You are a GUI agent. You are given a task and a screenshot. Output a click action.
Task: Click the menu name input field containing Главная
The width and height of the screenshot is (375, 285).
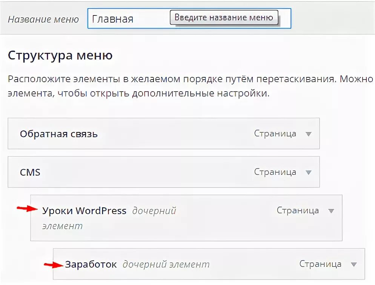click(189, 18)
